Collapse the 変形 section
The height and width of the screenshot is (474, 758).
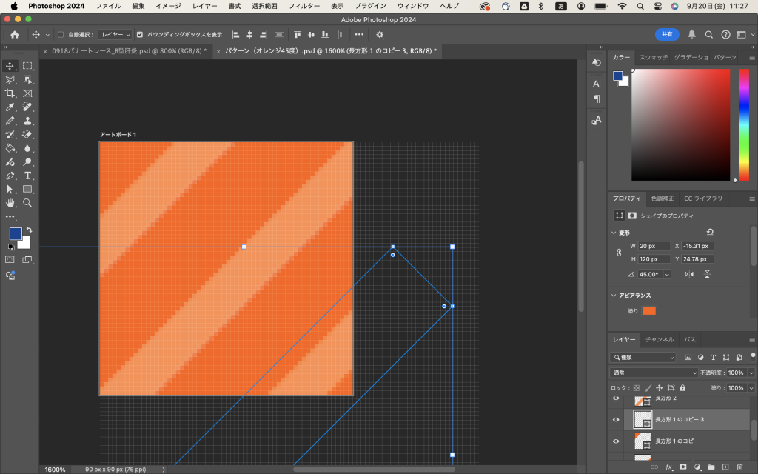coord(614,233)
